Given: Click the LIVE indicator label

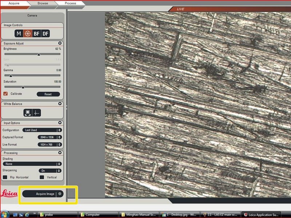Looking at the screenshot, I should click(x=180, y=9).
